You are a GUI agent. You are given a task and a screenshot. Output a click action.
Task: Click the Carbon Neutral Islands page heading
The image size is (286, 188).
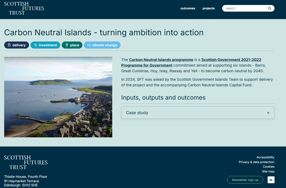pos(104,32)
